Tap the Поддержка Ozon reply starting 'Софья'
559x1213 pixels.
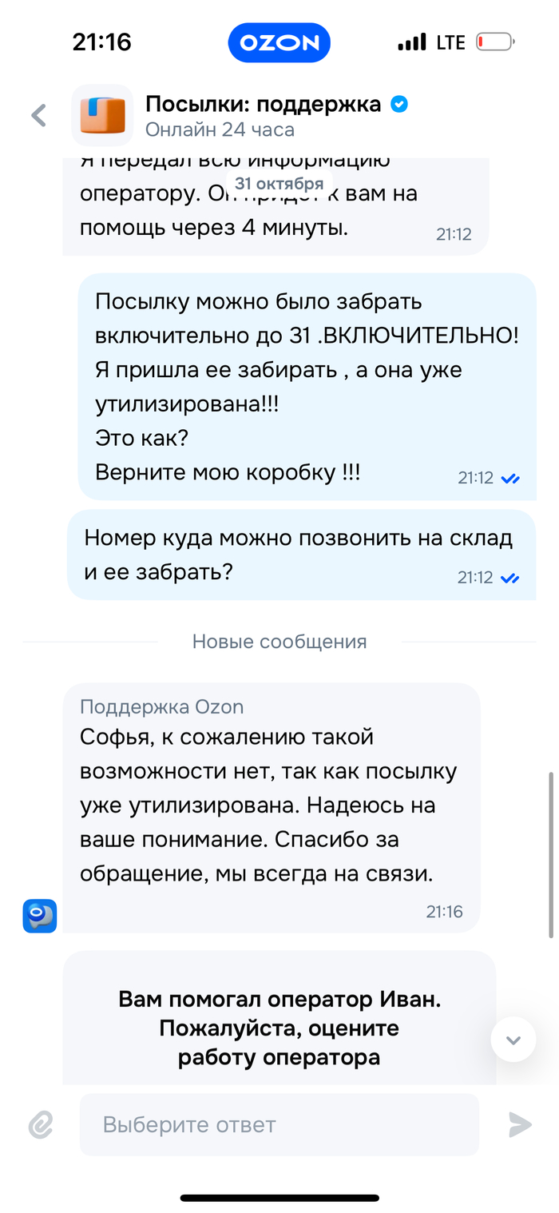271,807
